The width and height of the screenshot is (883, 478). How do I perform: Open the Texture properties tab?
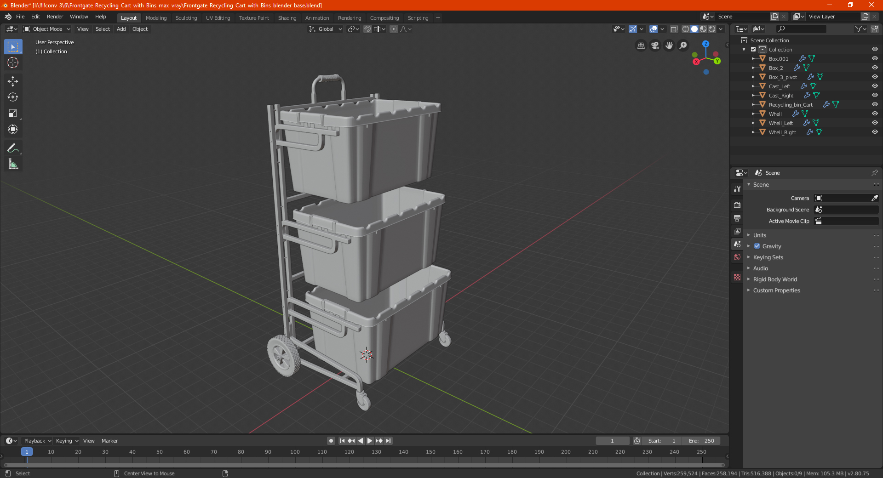click(737, 277)
